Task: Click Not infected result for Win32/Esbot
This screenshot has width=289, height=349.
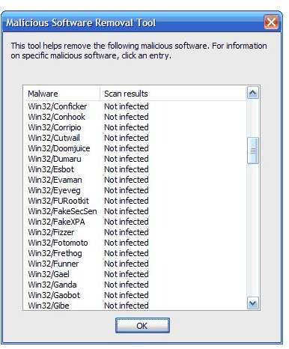Action: pos(127,169)
